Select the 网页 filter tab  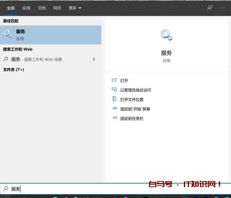(57, 8)
